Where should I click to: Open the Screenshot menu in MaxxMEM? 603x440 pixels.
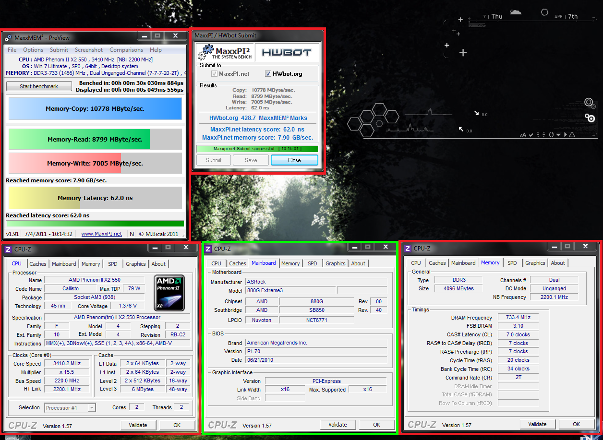click(x=89, y=50)
